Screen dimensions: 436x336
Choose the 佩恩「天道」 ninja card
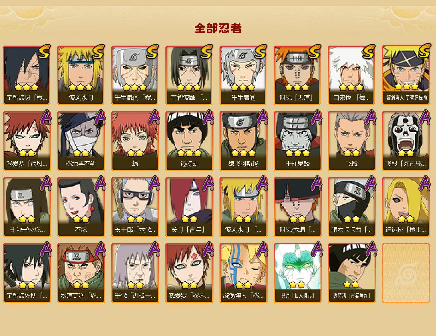point(298,75)
